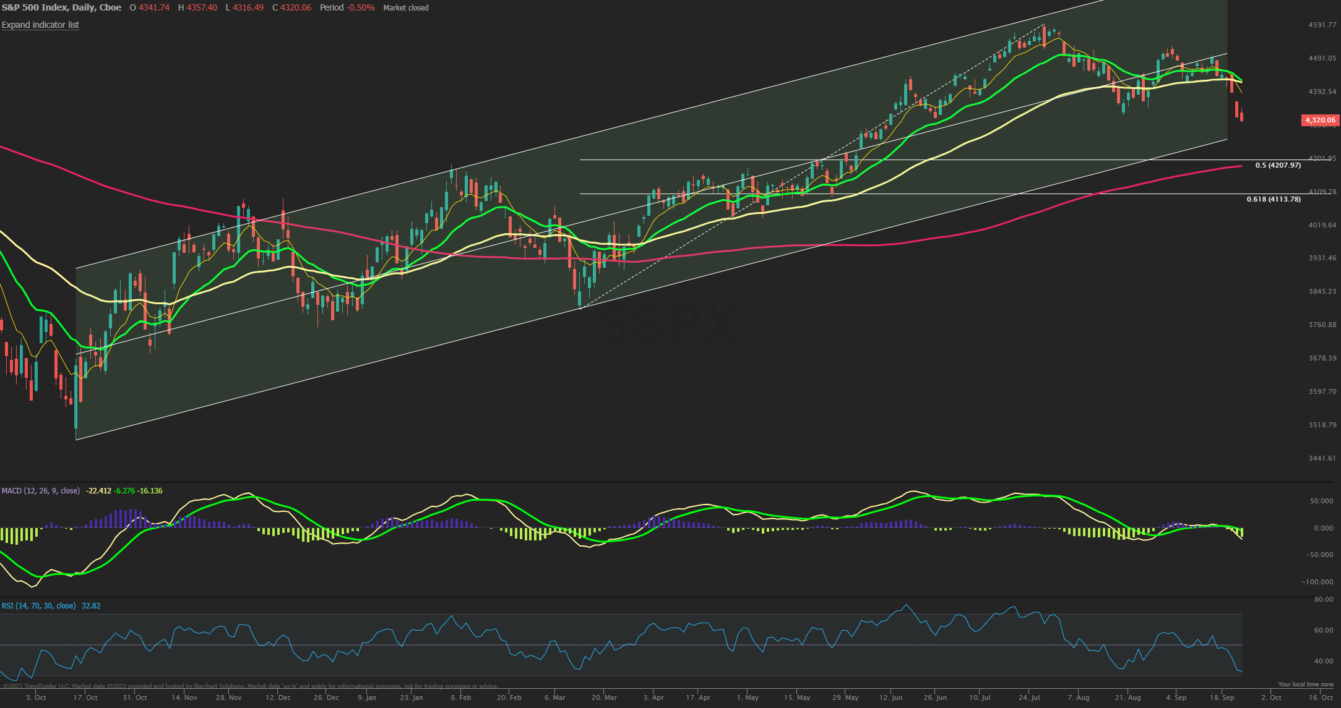
Task: Click the 6. Feb date on time axis
Action: coord(460,697)
